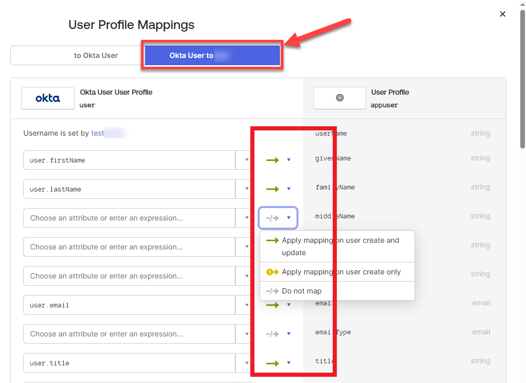Click the user.firstName mapping field

[129, 160]
